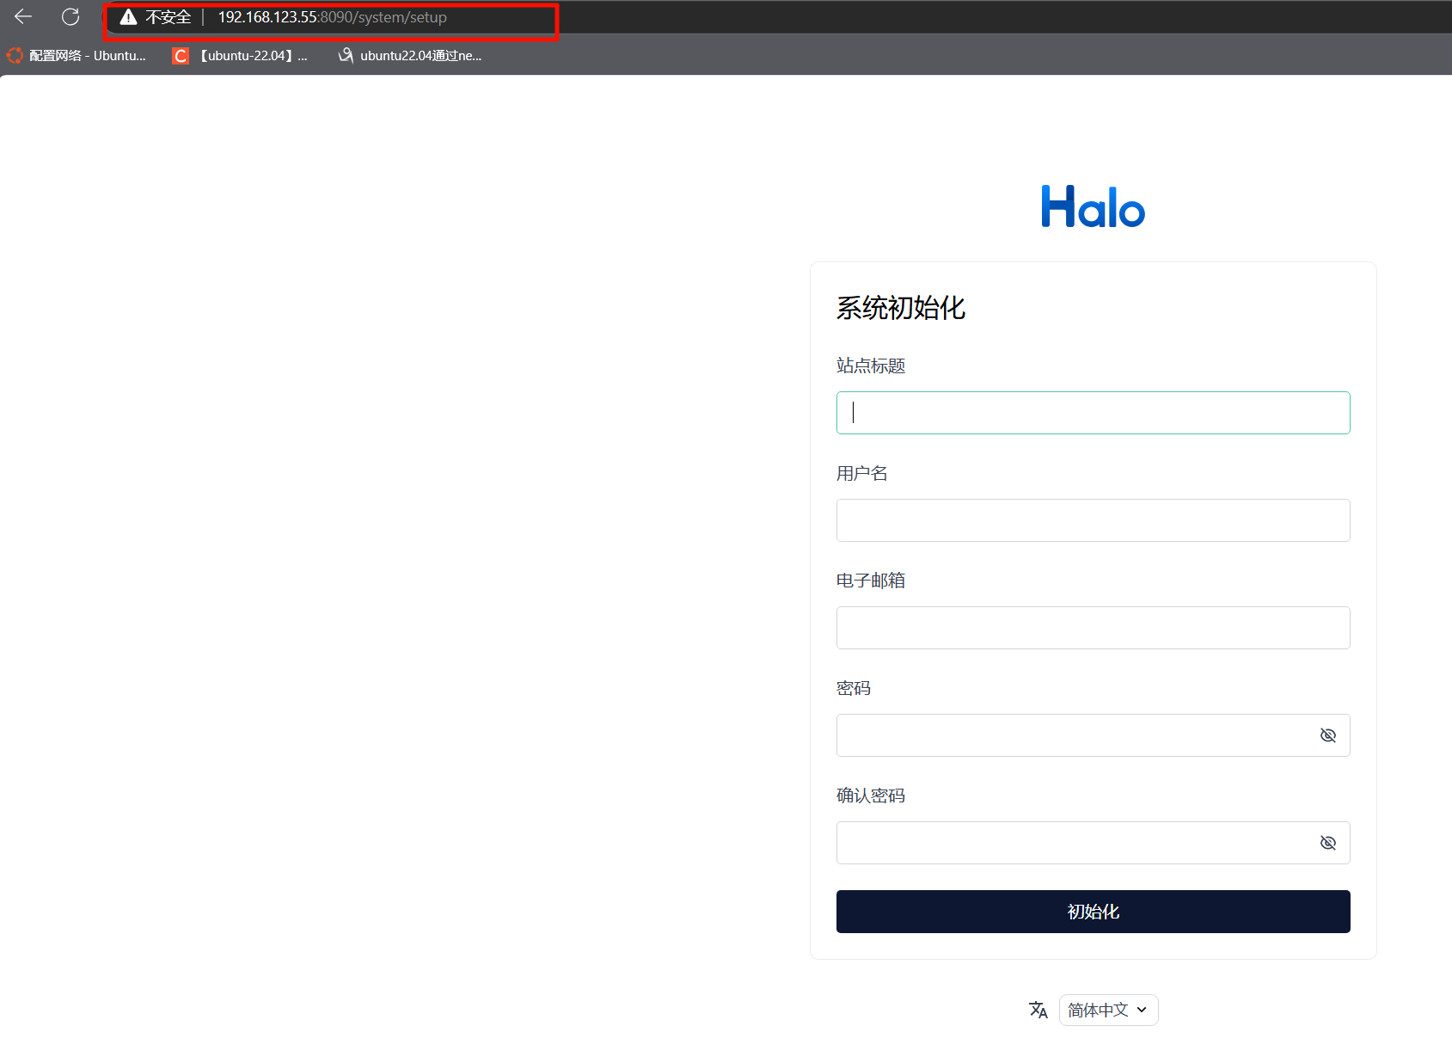The image size is (1452, 1063).
Task: Click the 不安全 security label
Action: pyautogui.click(x=168, y=17)
